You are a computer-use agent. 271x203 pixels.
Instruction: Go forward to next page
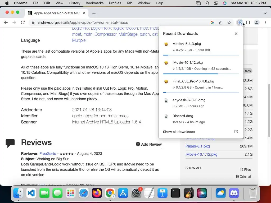tap(14, 22)
